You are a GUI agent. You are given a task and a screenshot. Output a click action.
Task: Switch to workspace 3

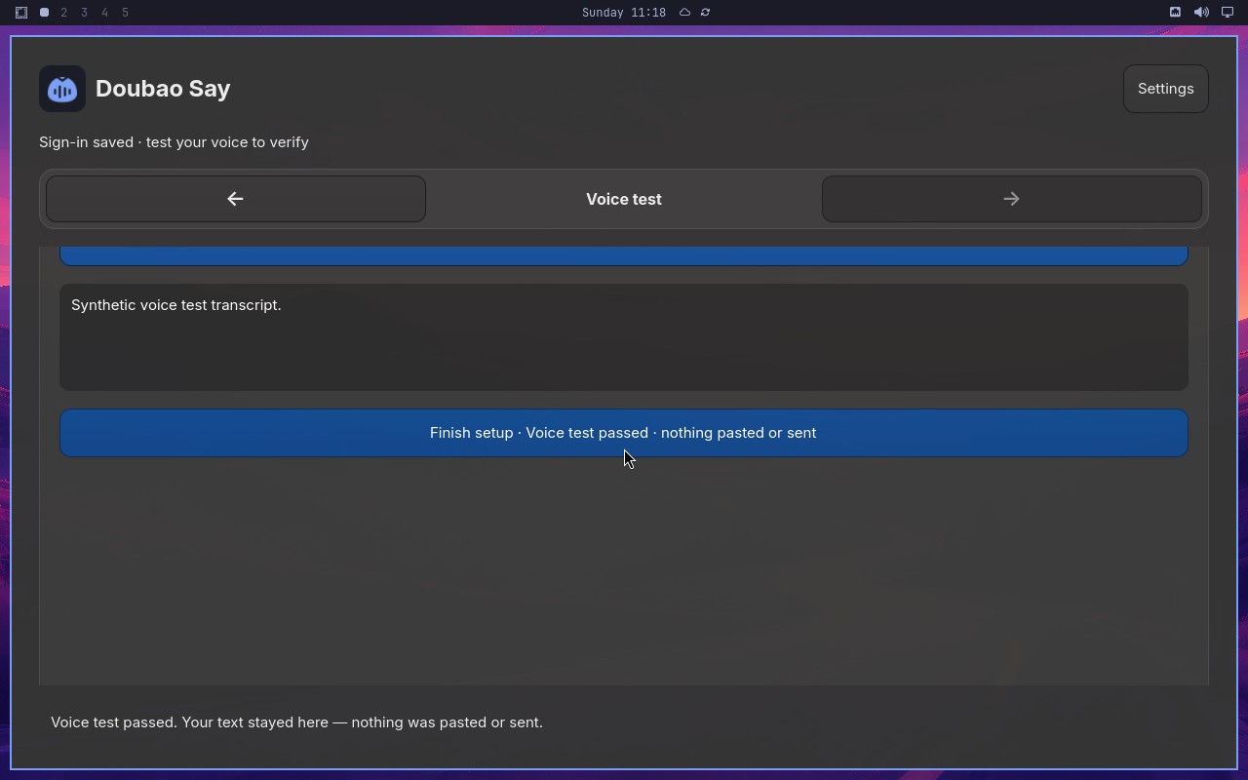coord(85,13)
